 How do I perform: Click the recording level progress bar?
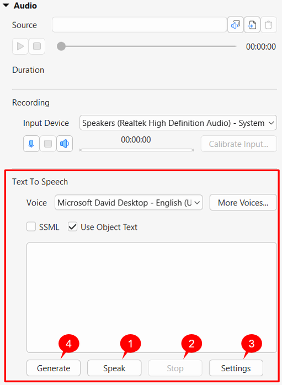pos(137,150)
